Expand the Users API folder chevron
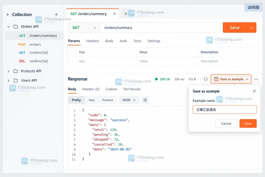Screen dimensions: 265x177 click(x=8, y=80)
